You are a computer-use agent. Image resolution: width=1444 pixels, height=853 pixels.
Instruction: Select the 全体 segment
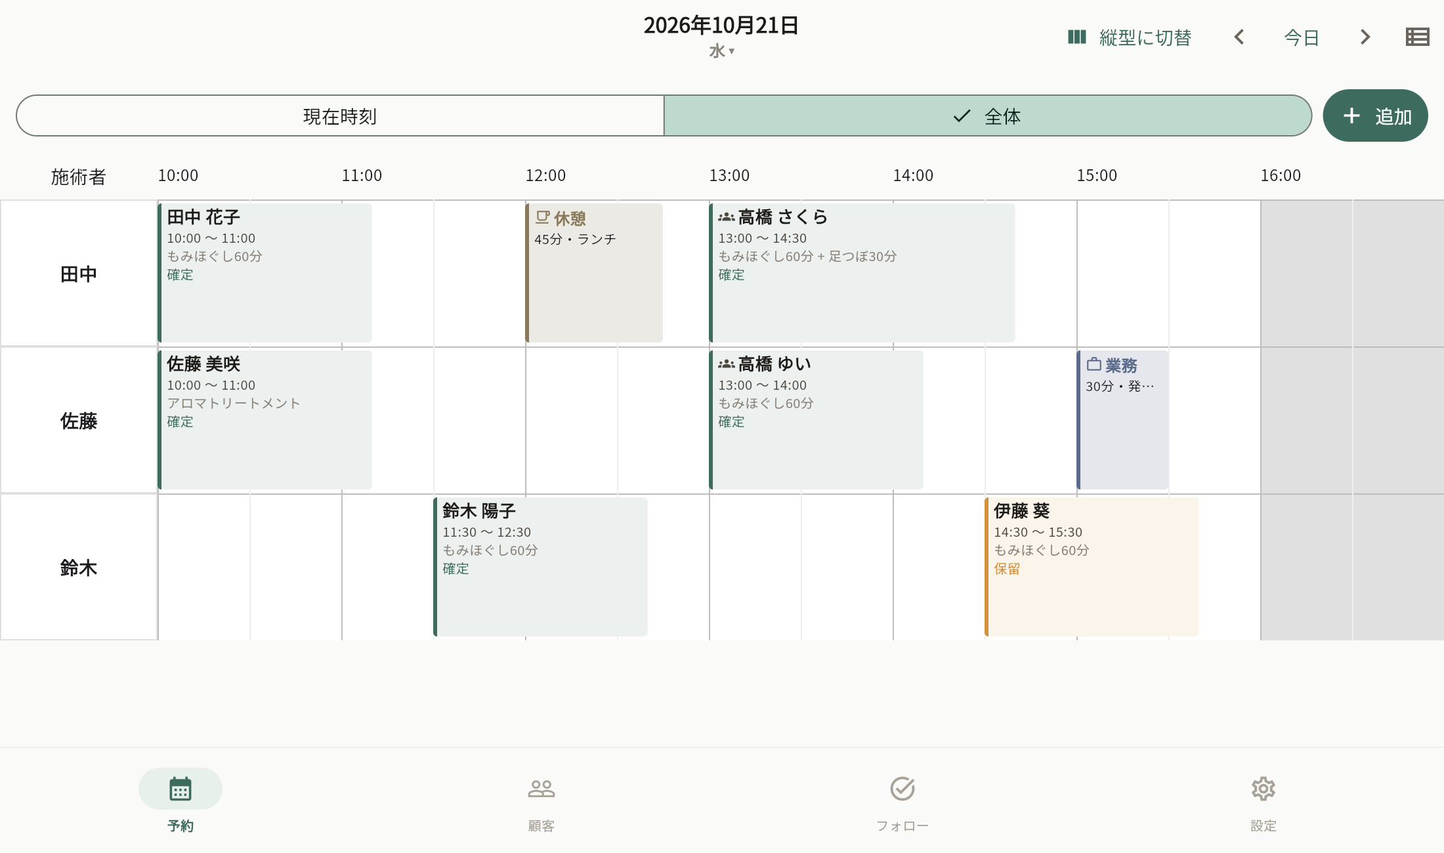(x=988, y=116)
